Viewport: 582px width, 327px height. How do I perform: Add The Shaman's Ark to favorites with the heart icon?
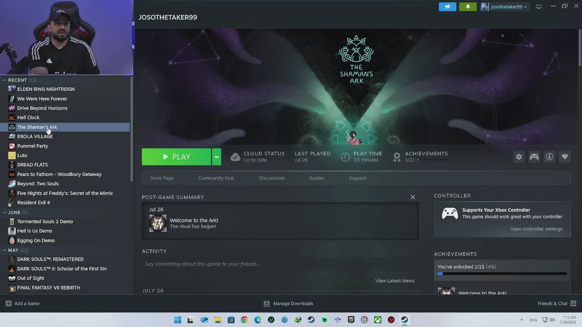[565, 157]
